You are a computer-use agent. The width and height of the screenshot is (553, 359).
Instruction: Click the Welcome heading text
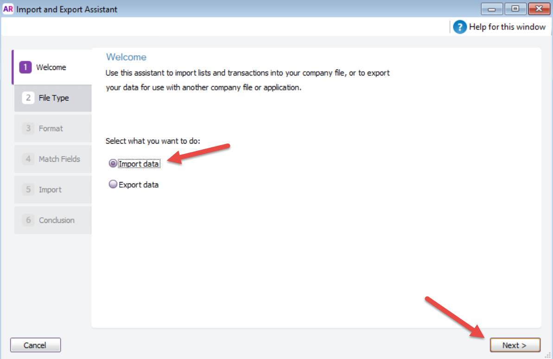pyautogui.click(x=126, y=57)
